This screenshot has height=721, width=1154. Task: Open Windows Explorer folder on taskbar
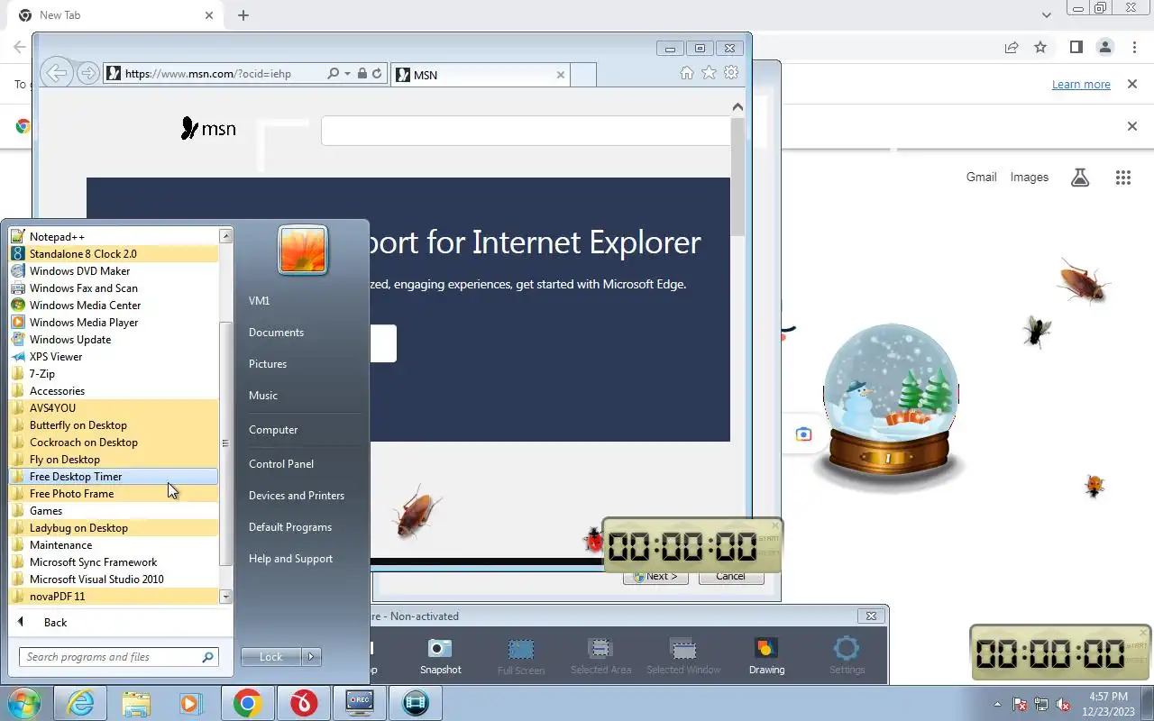[x=136, y=703]
